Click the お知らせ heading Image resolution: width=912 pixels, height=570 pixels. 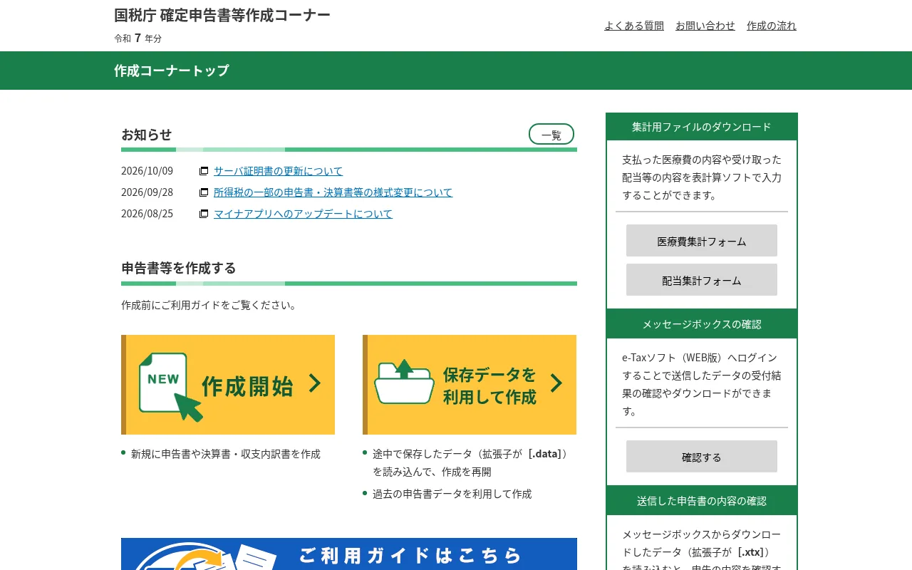(x=147, y=134)
